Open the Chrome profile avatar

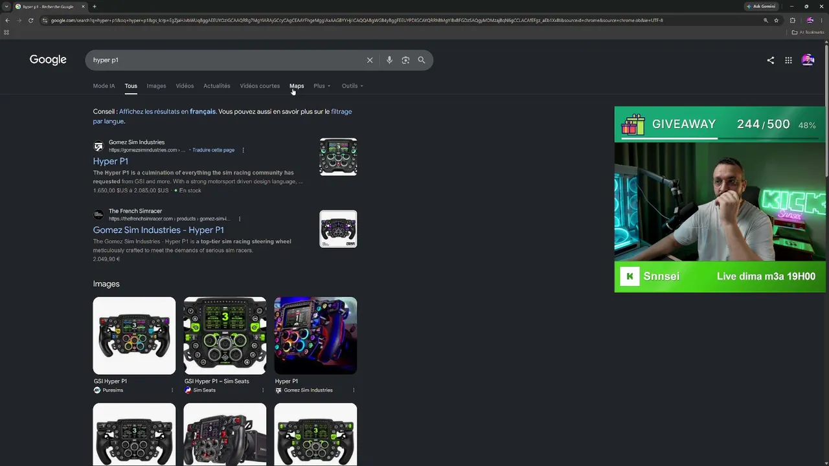[x=810, y=20]
